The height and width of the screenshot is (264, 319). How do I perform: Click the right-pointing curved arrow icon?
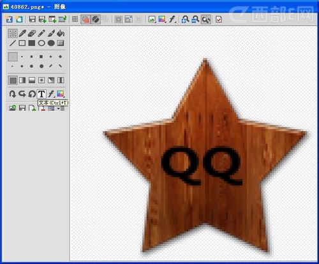pyautogui.click(x=22, y=94)
